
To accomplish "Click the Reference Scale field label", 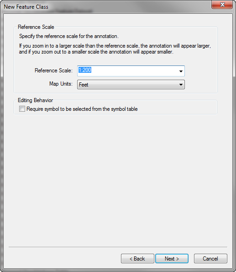I will pos(53,71).
